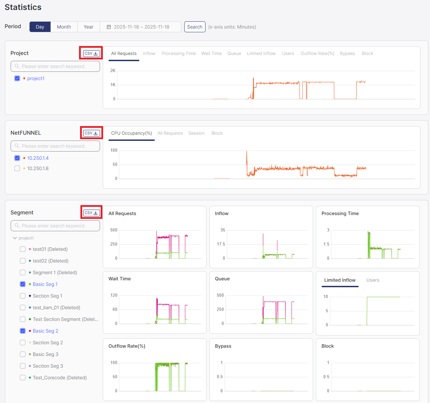430x403 pixels.
Task: Enable the 10.250.1.8 server checkbox
Action: (x=17, y=168)
